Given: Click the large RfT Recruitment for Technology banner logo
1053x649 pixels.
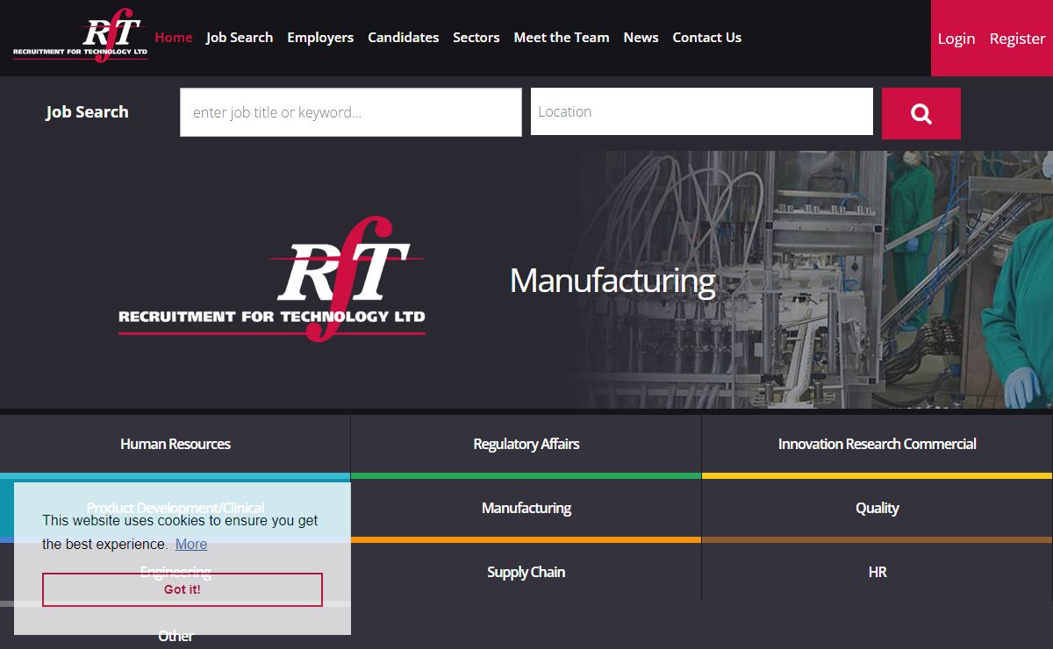Looking at the screenshot, I should click(272, 279).
